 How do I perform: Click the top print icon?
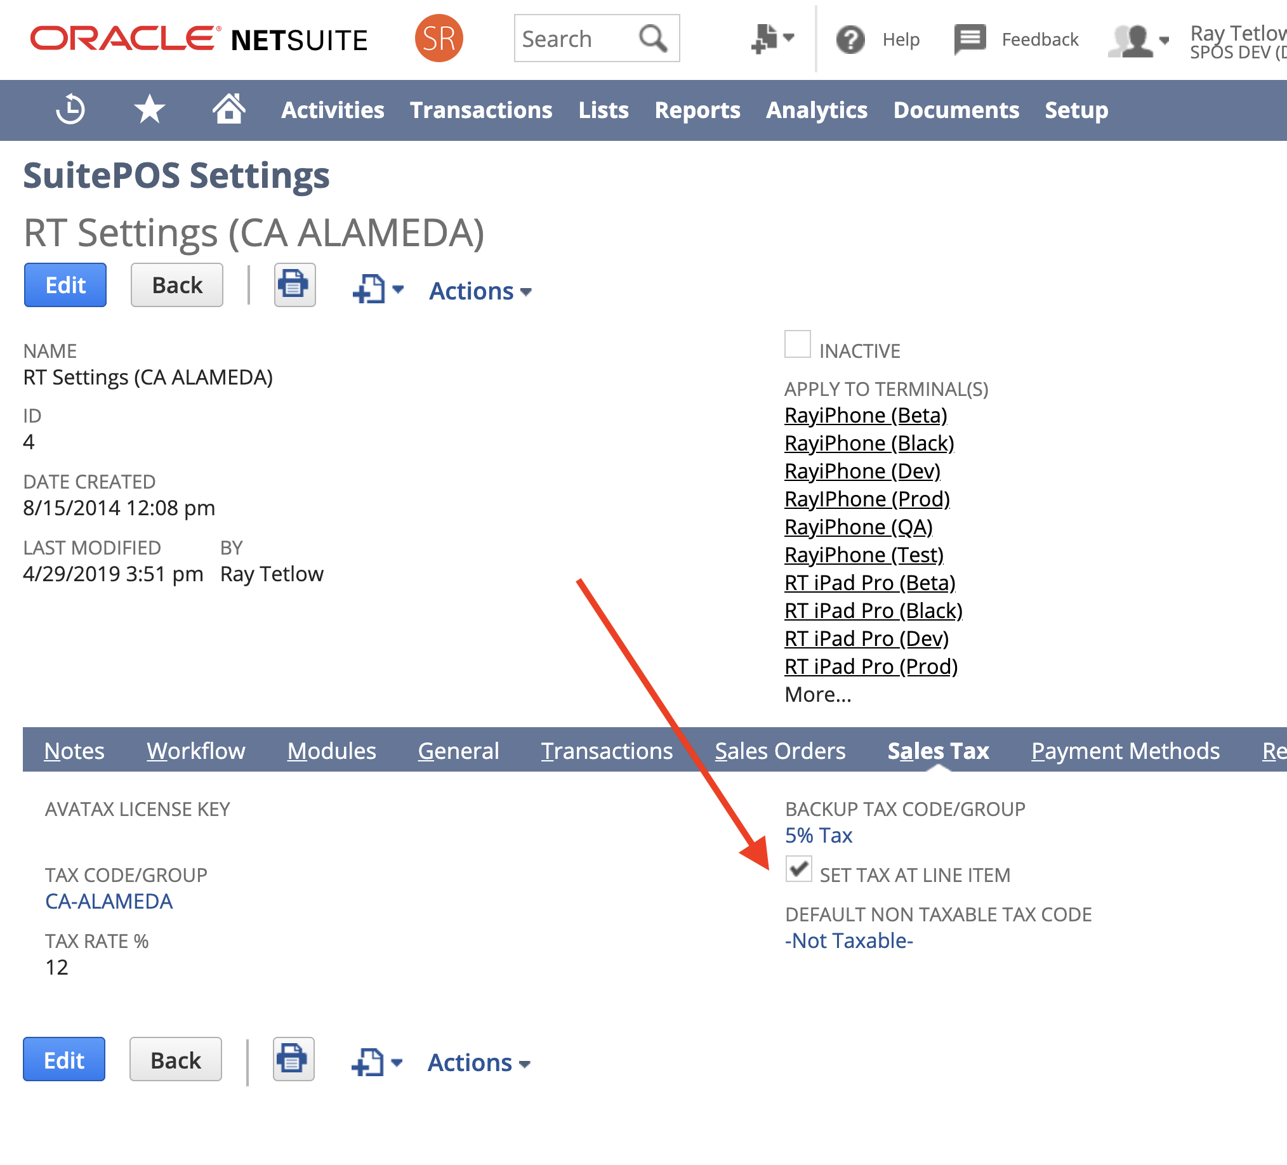coord(294,285)
